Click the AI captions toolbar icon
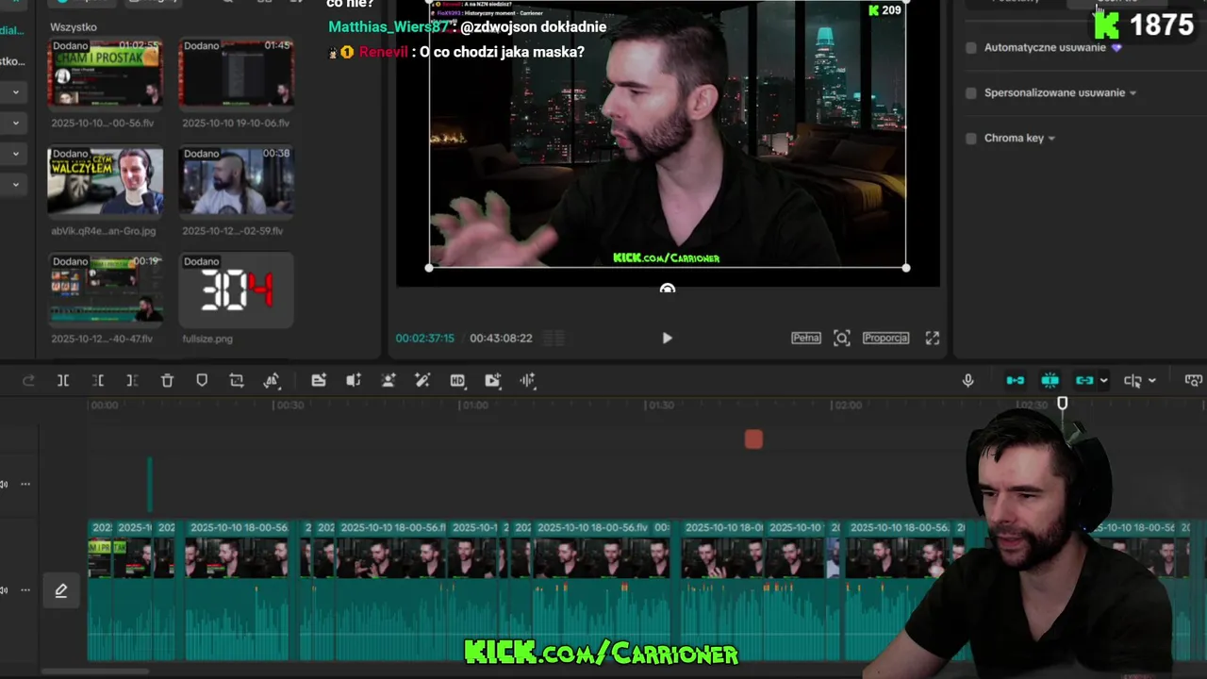Image resolution: width=1207 pixels, height=679 pixels. [x=319, y=380]
